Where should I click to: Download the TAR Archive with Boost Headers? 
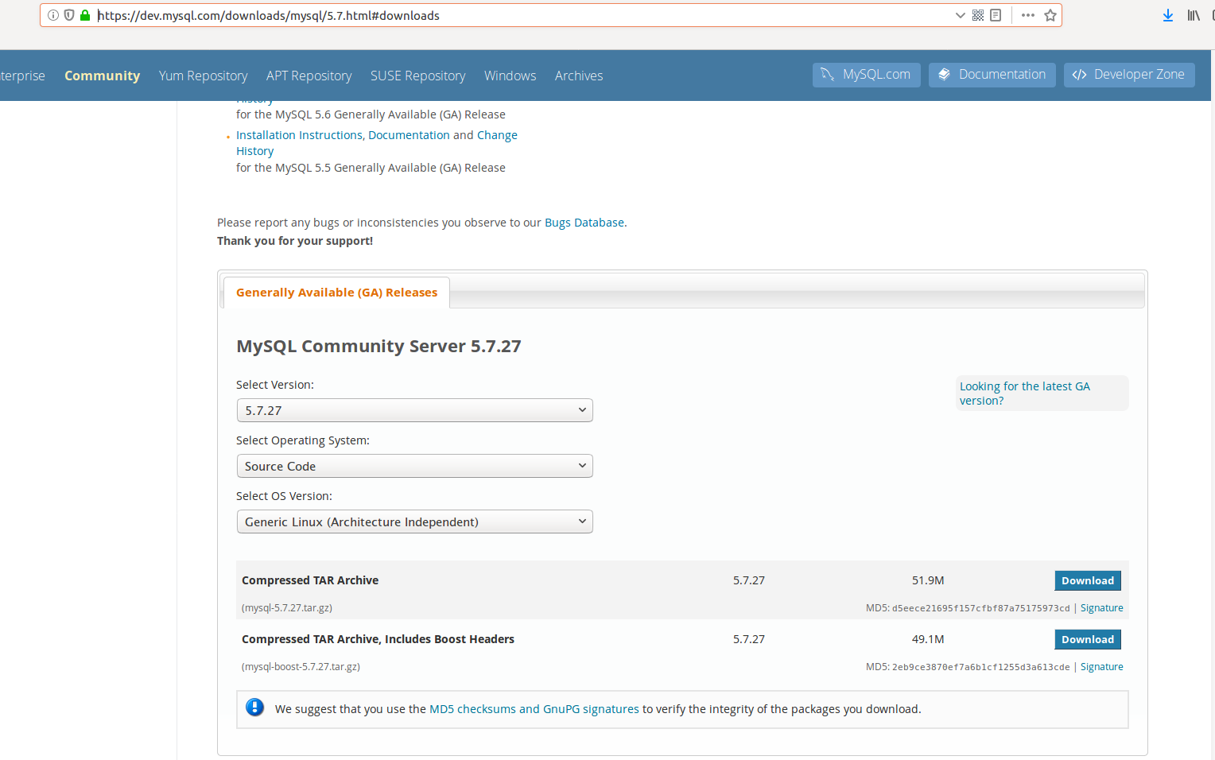pos(1088,639)
